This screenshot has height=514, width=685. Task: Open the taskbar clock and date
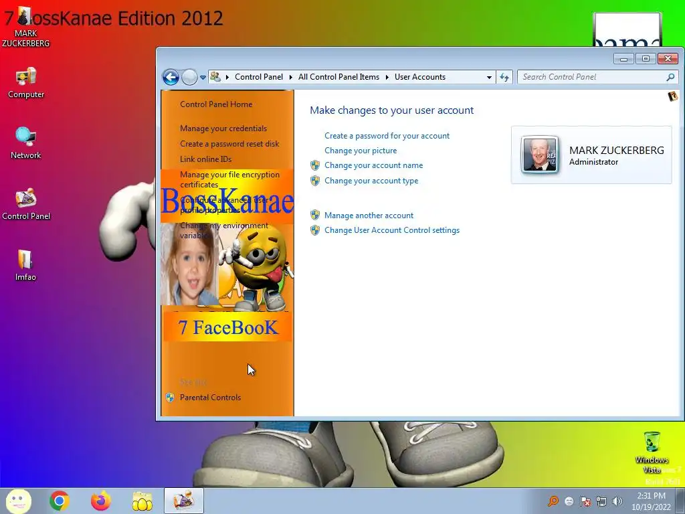(x=651, y=501)
